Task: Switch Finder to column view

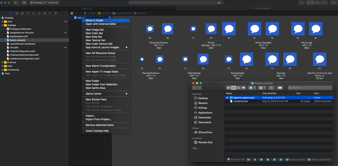Action: click(238, 88)
